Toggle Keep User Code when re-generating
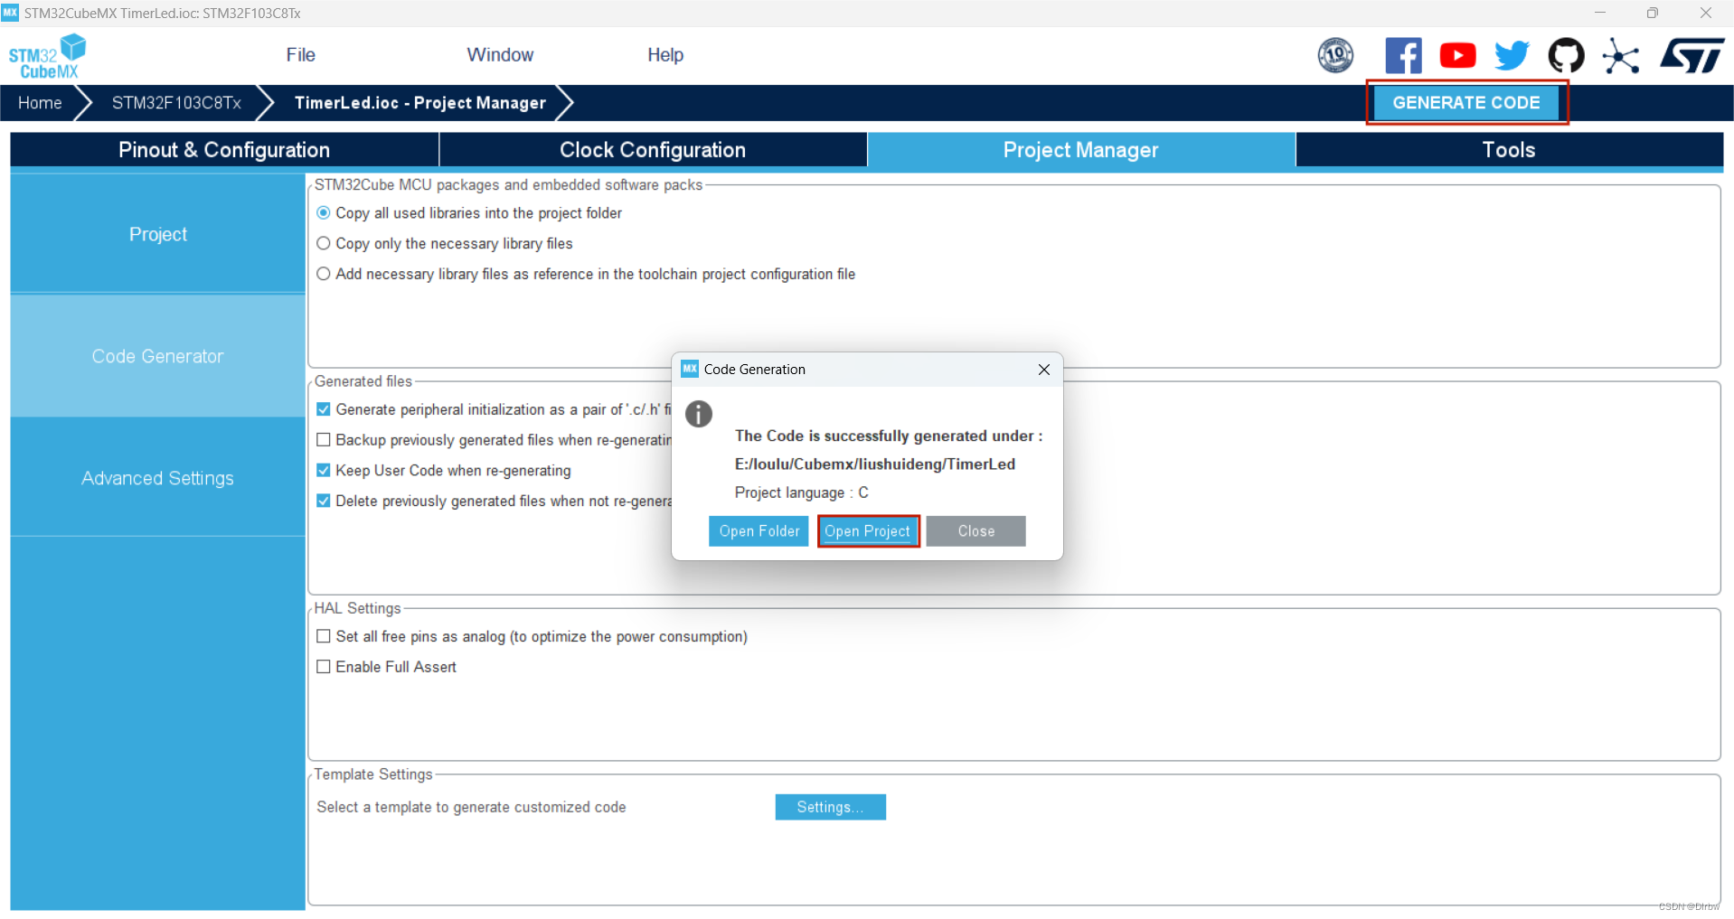 [323, 471]
